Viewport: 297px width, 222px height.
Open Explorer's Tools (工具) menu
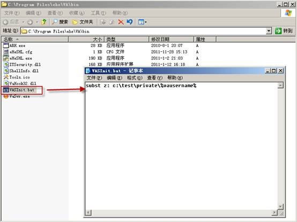pyautogui.click(x=98, y=13)
